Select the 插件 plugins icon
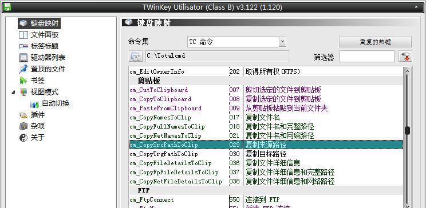The height and width of the screenshot is (208, 426). [x=23, y=115]
